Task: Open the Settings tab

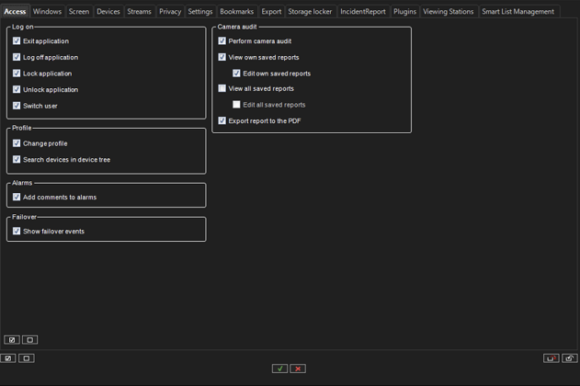Action: tap(200, 11)
